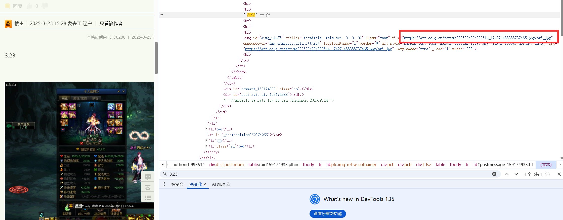563x220 pixels.
Task: Open the three-dot drawer menu
Action: [164, 184]
